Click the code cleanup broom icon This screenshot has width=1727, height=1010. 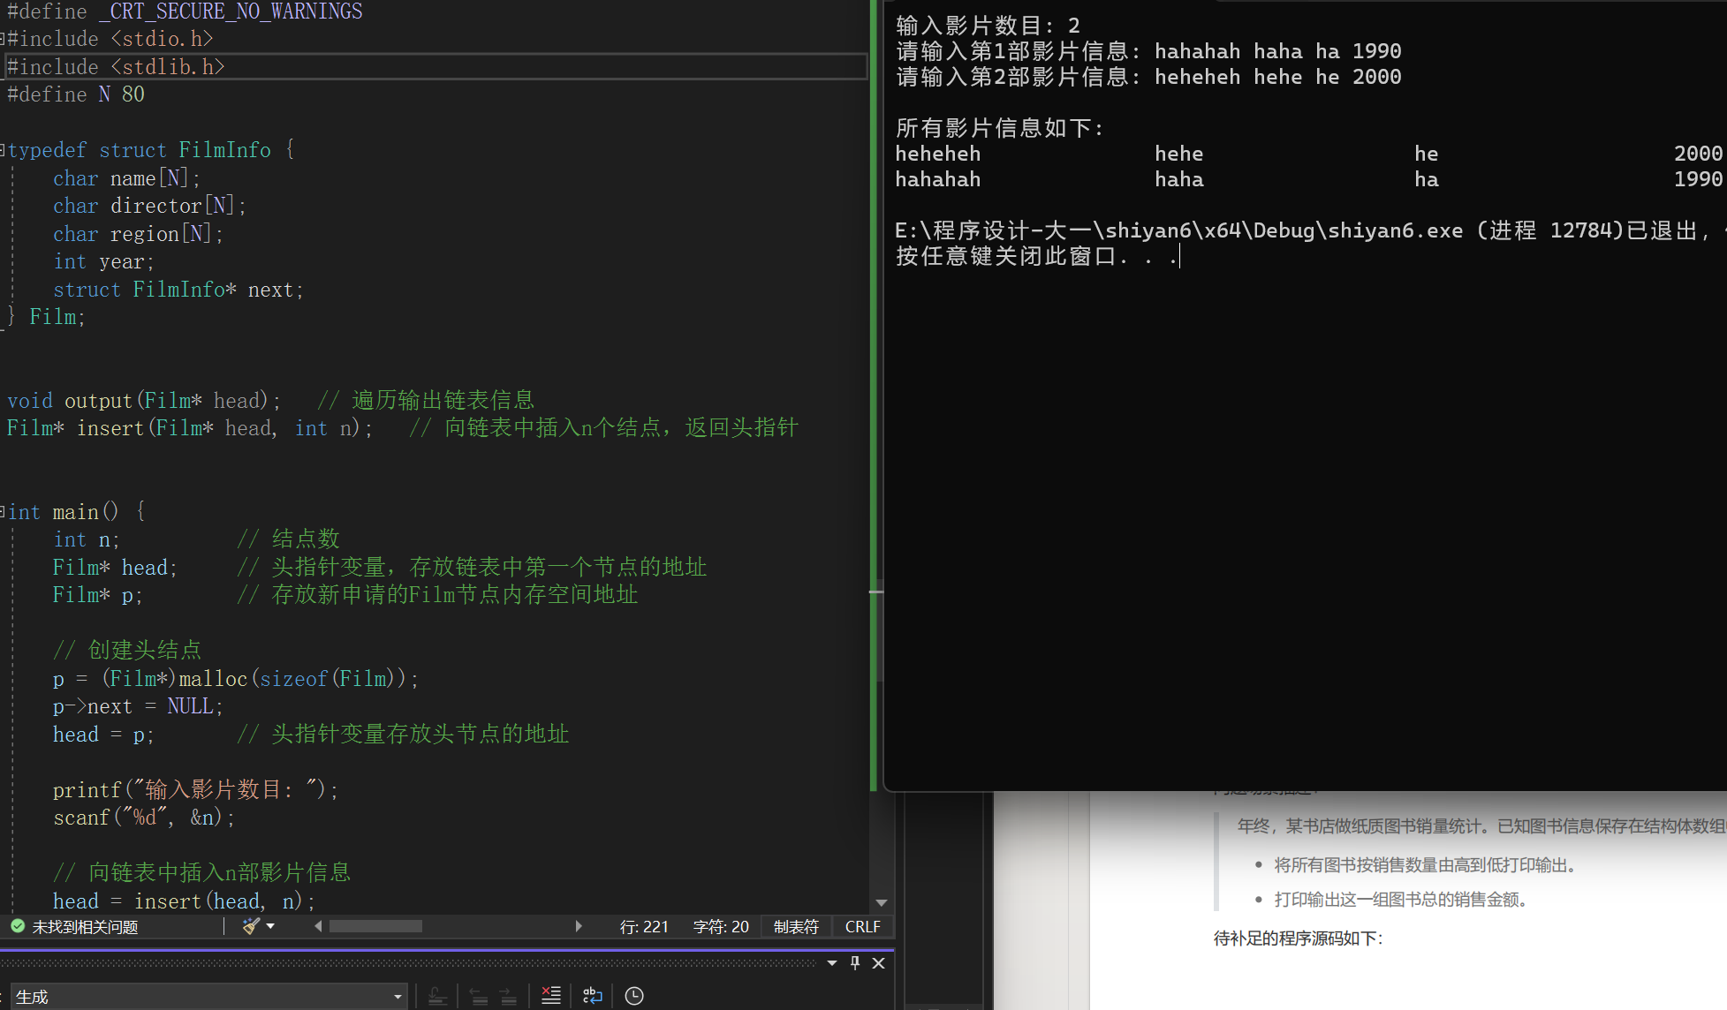(251, 926)
